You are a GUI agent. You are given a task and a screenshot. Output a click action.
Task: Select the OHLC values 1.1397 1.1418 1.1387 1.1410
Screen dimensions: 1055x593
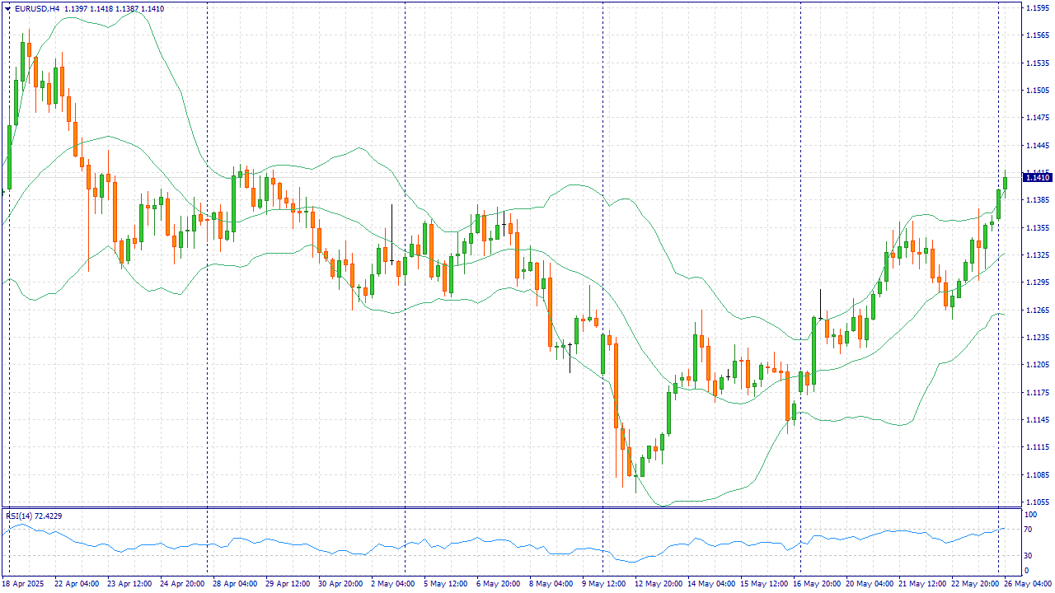[114, 9]
